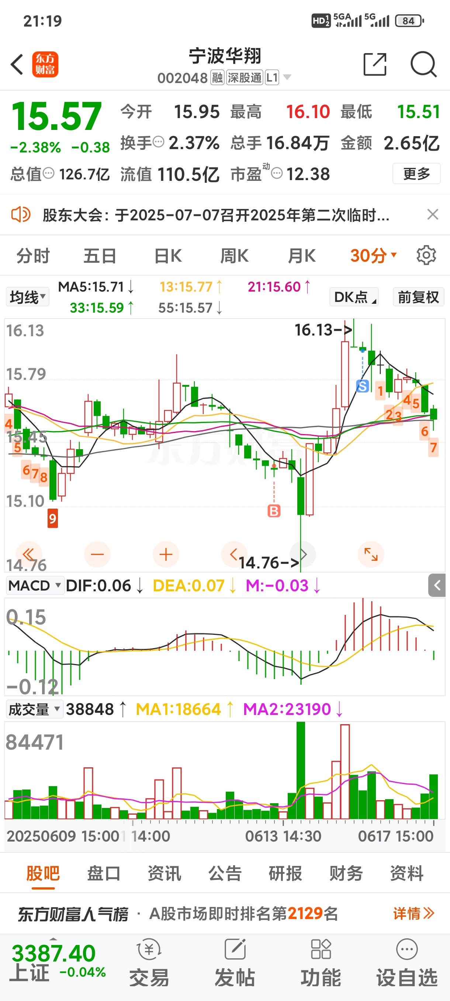Image resolution: width=450 pixels, height=1001 pixels.
Task: Open 功能 functions icon
Action: [x=321, y=963]
